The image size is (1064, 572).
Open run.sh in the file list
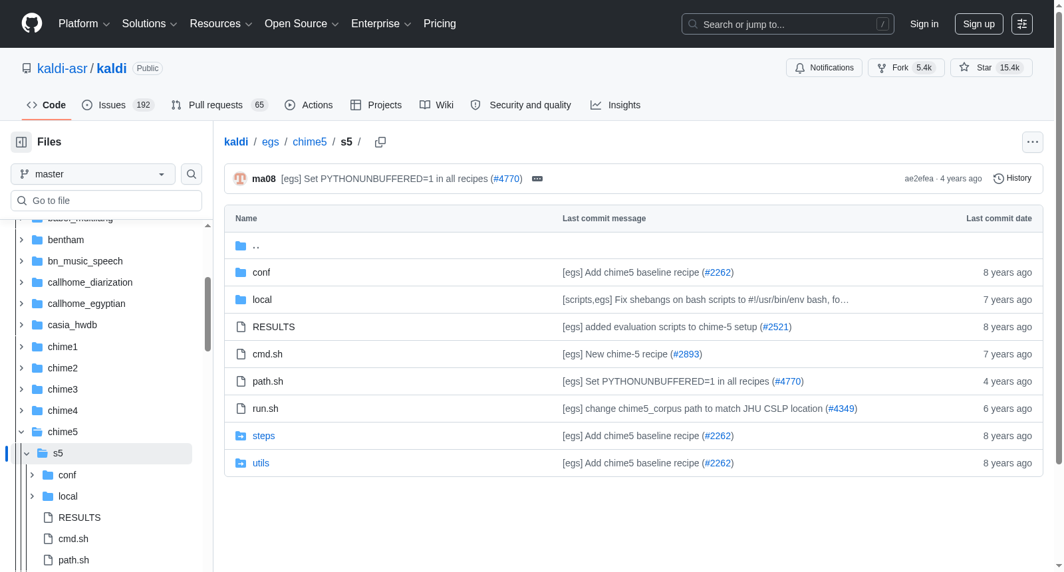265,409
